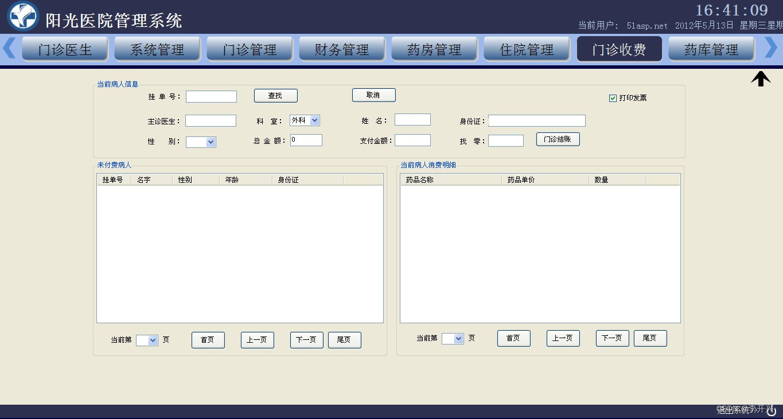
Task: Switch to the 药库管理 tab
Action: point(711,49)
